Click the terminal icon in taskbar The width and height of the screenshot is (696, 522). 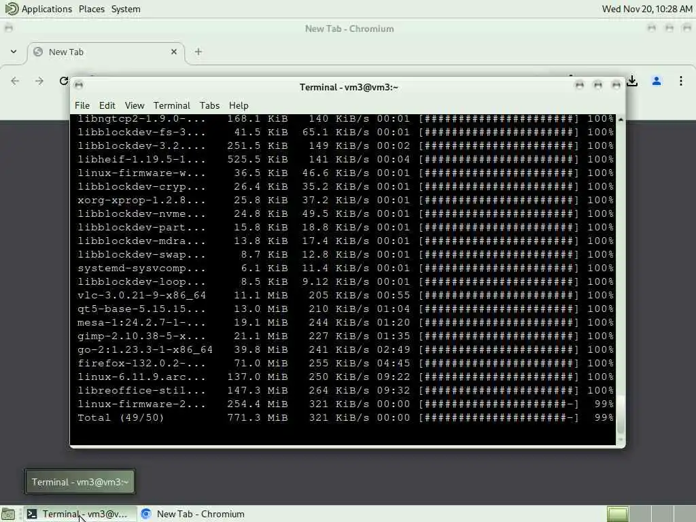32,514
